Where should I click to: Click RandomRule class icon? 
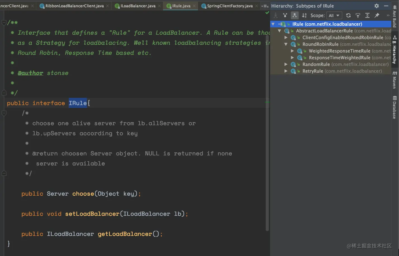coord(293,64)
